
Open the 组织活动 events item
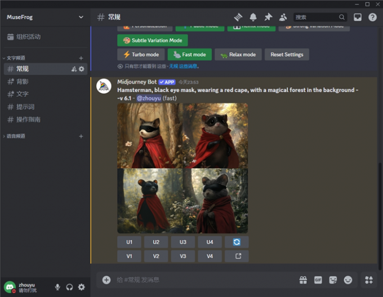click(45, 37)
